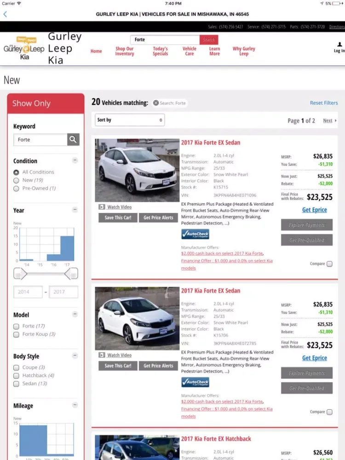
Task: Open Today's Specials menu
Action: coord(160,51)
